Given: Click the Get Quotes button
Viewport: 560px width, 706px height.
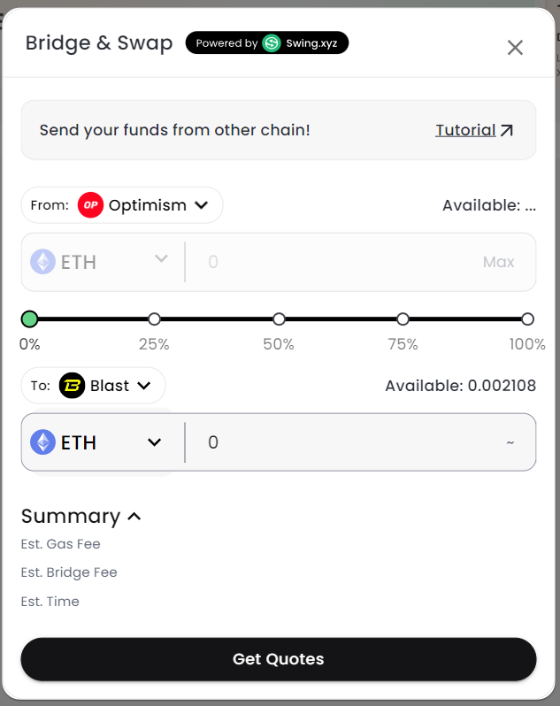Looking at the screenshot, I should click(x=279, y=659).
